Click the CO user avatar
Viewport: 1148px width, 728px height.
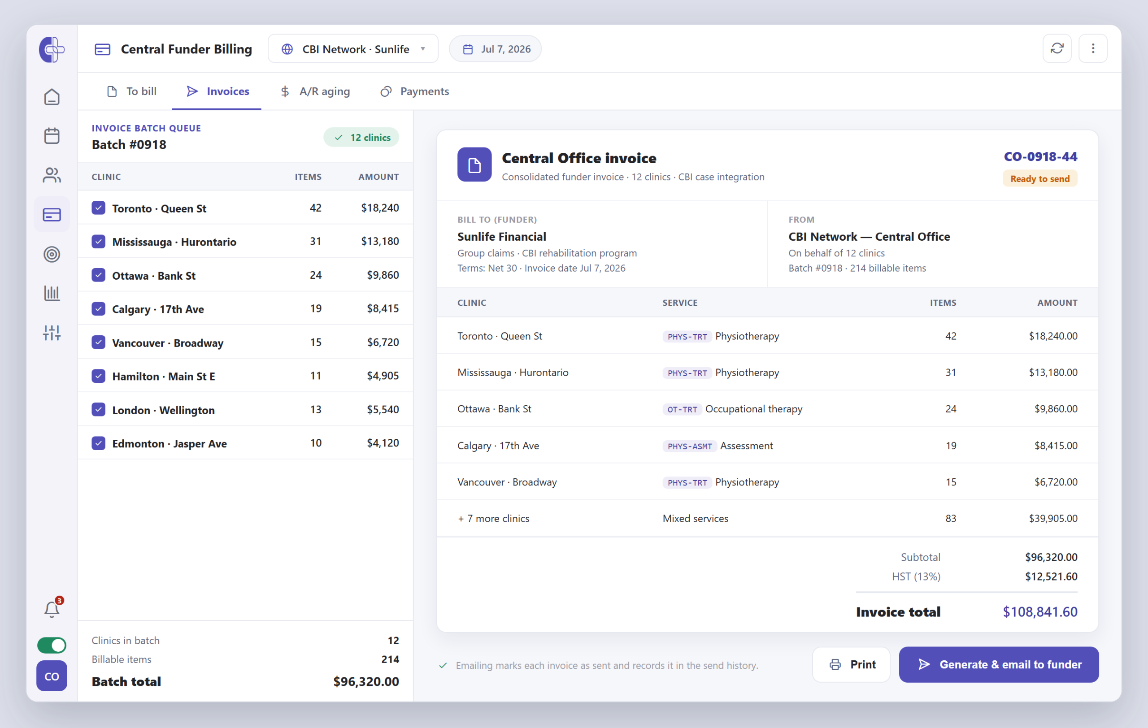[x=52, y=676]
